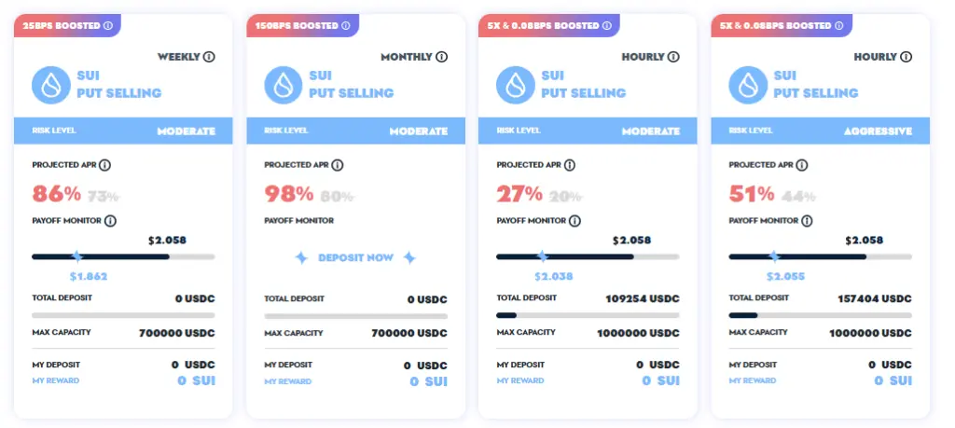Click Payoff Monitor info icon on weekly card

click(x=110, y=221)
